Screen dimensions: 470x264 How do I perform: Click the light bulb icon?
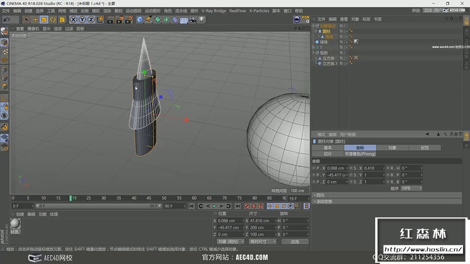click(x=202, y=20)
